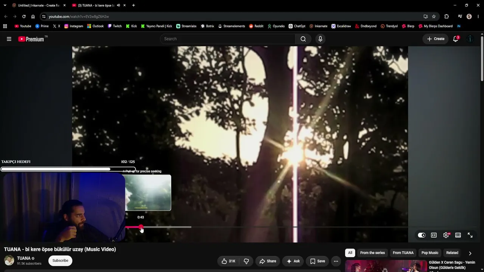Toggle the autoplay switch in player
The height and width of the screenshot is (272, 484).
[x=422, y=235]
